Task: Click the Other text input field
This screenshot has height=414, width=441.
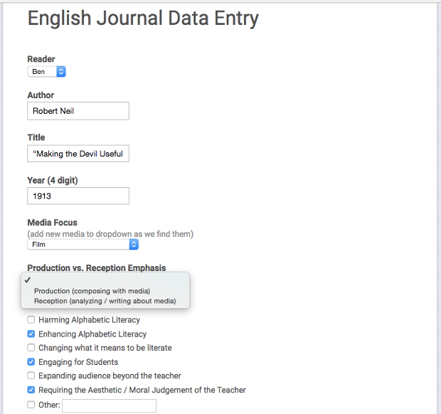Action: pos(109,406)
